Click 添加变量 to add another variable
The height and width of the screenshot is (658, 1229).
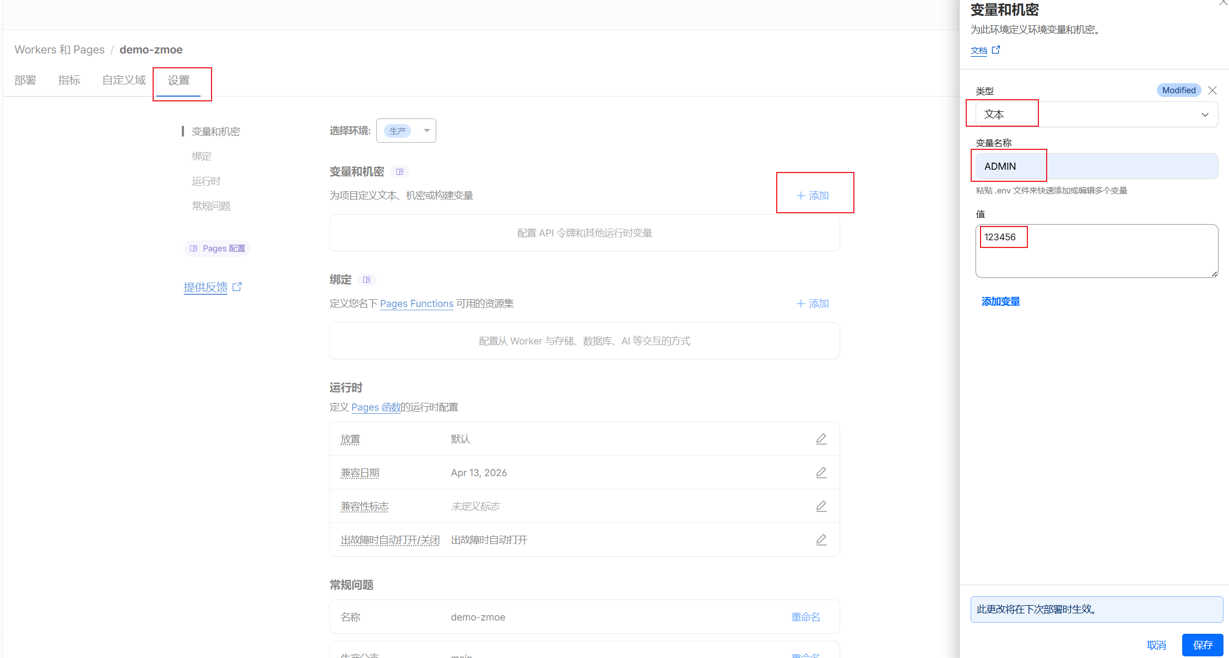click(x=1000, y=301)
